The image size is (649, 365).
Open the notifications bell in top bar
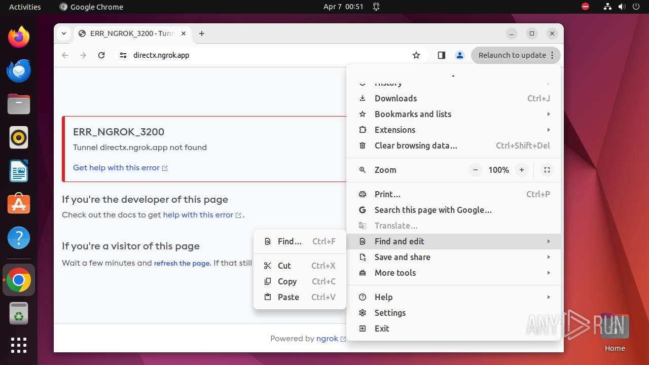point(376,7)
